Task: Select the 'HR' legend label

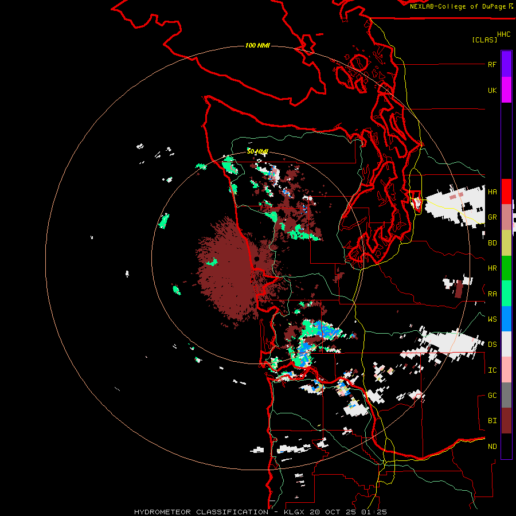Action: pyautogui.click(x=492, y=268)
